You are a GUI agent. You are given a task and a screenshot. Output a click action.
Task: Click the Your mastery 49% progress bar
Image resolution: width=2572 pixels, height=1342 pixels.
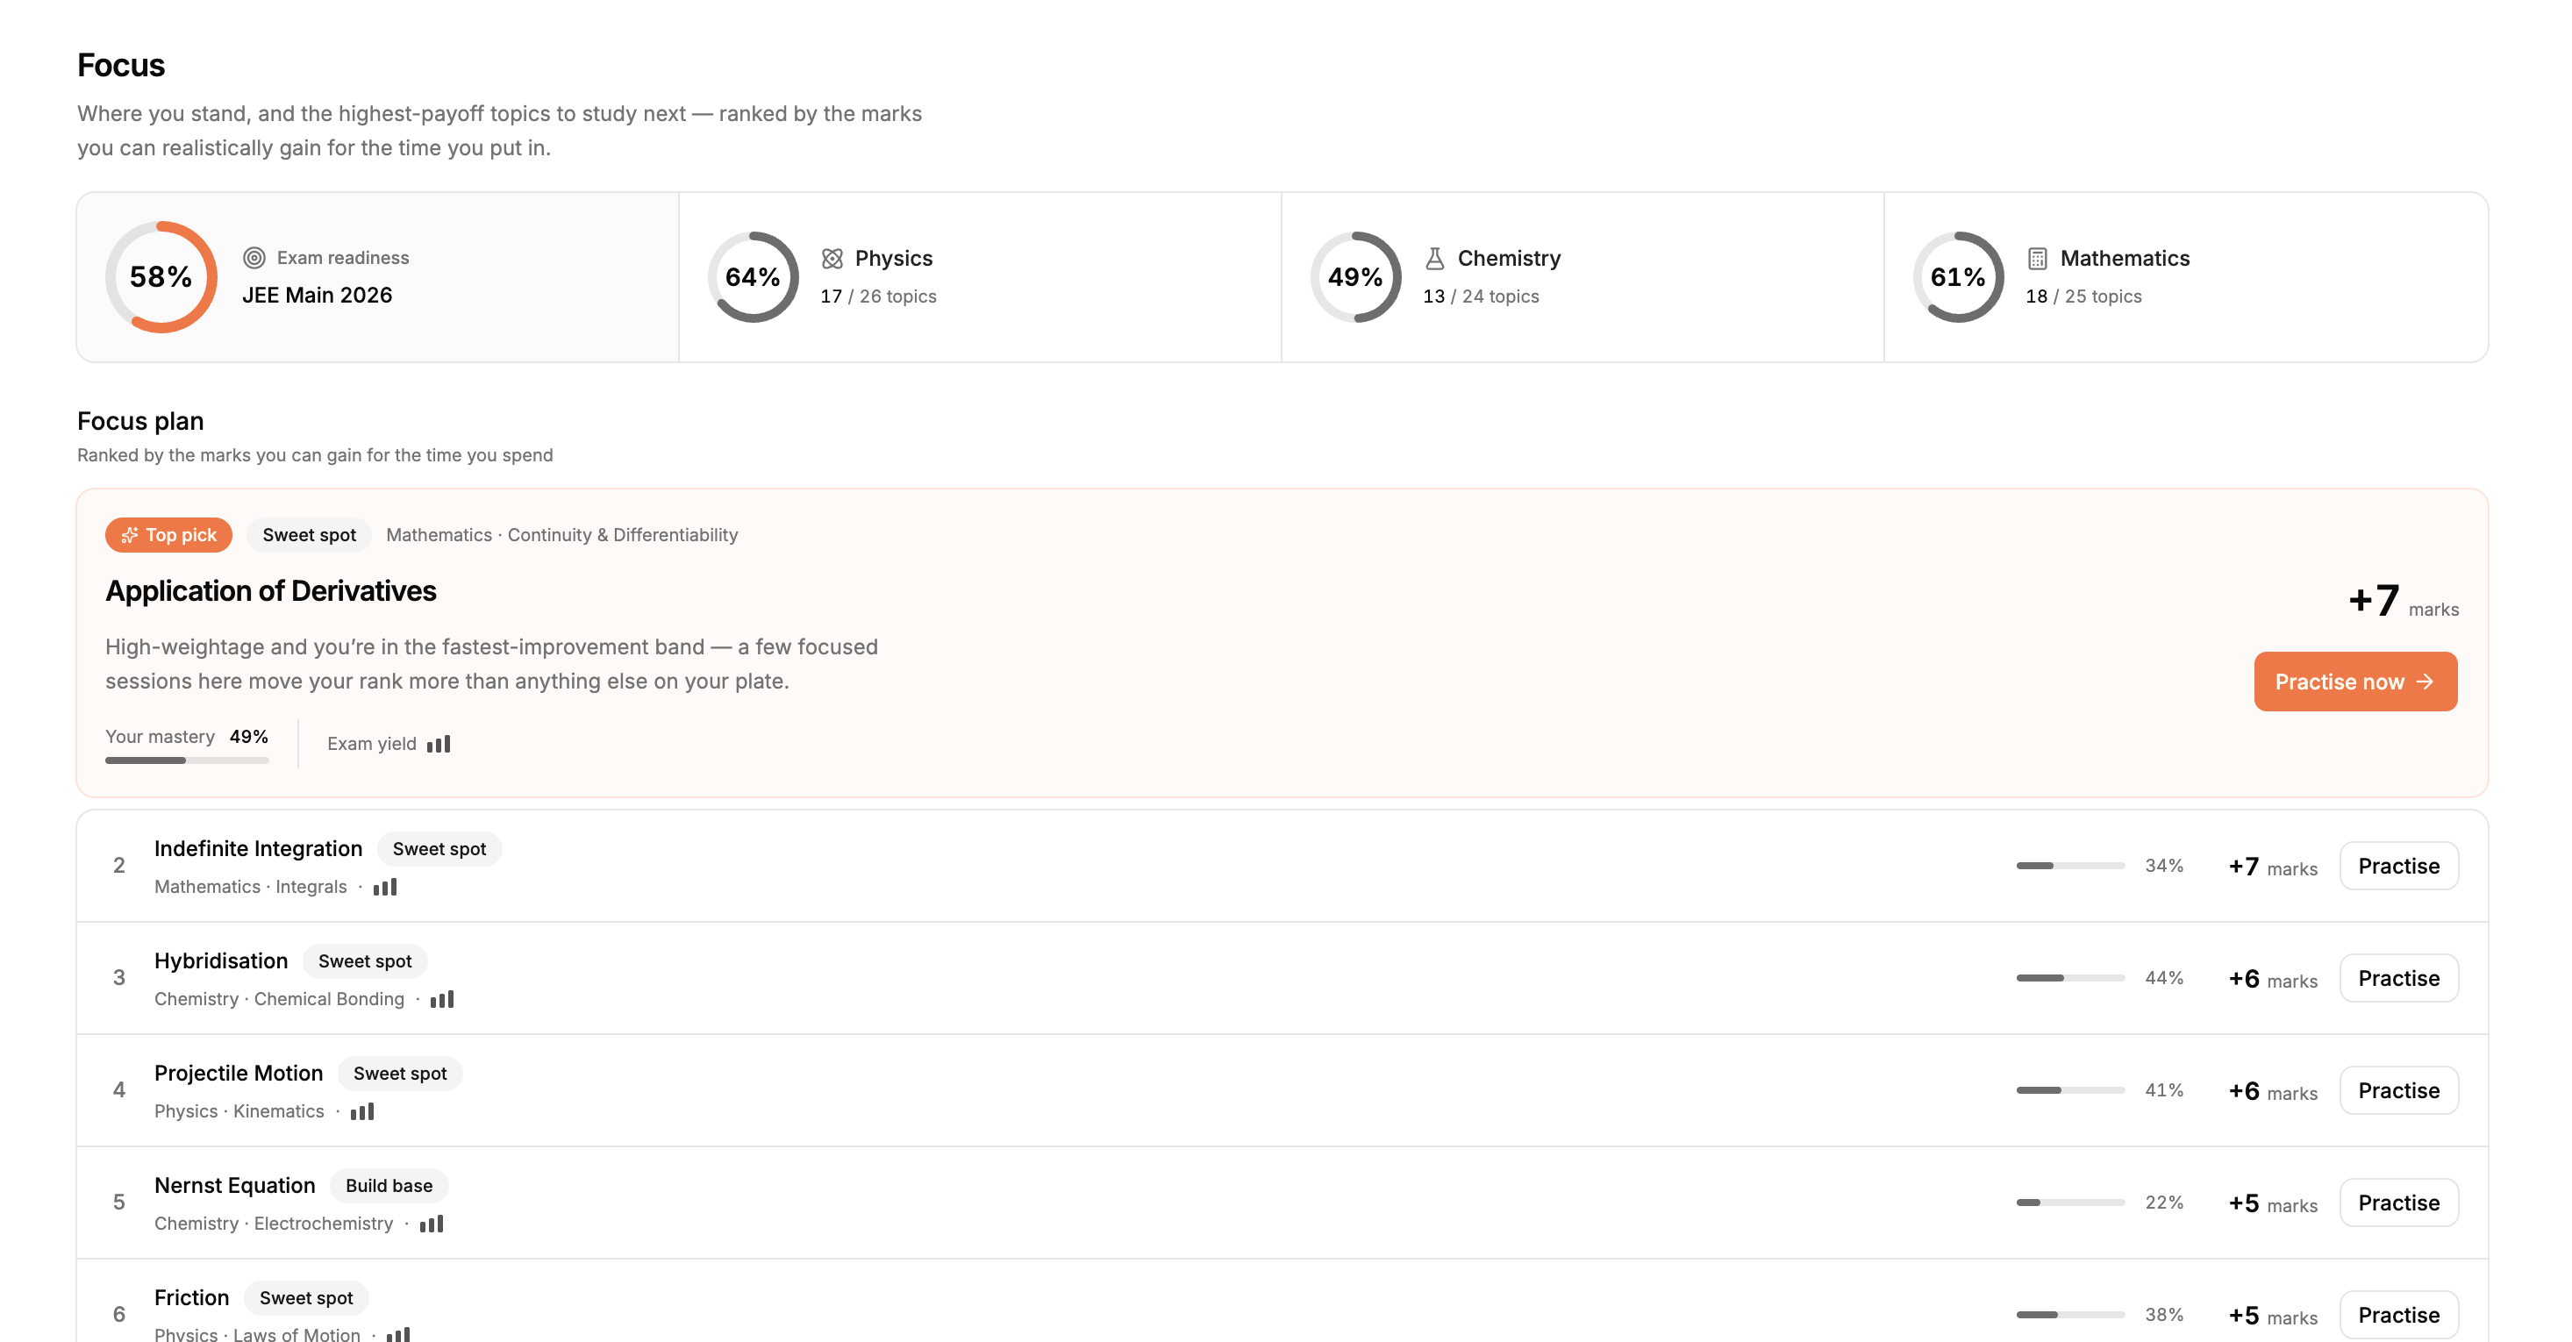[187, 760]
